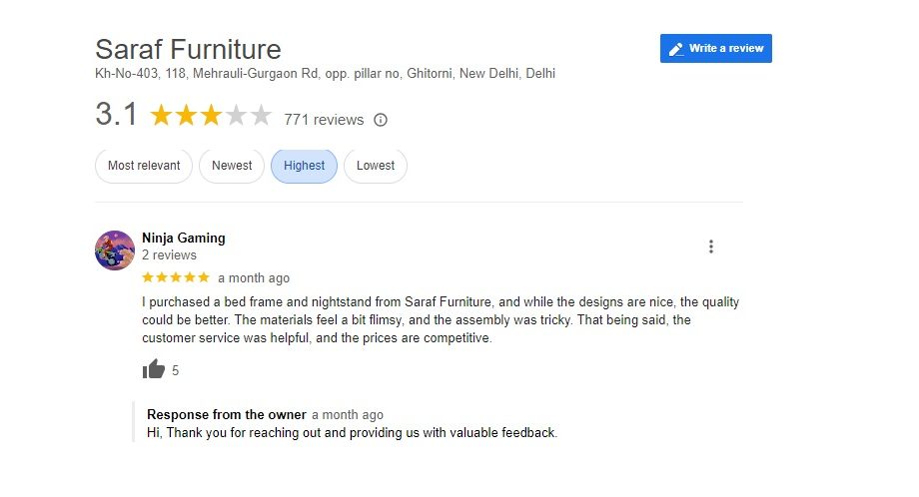Sort reviews by Newest
The height and width of the screenshot is (497, 919).
232,166
